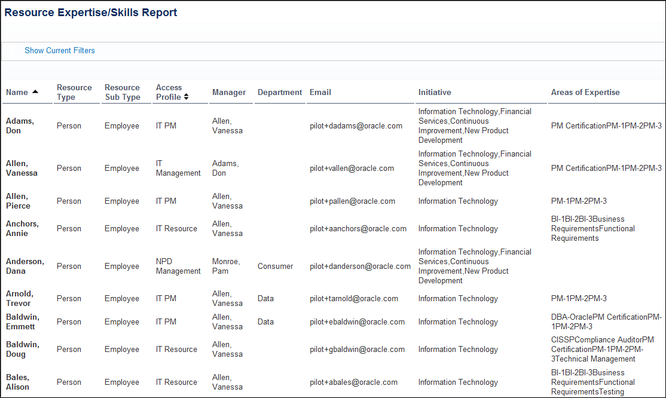This screenshot has height=398, width=666.
Task: Click IT Management access profile cell
Action: (178, 168)
